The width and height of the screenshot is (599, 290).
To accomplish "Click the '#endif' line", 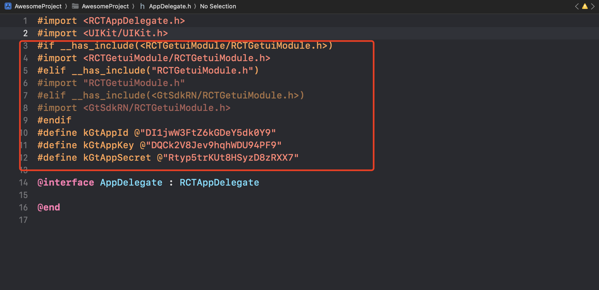I will click(x=54, y=120).
